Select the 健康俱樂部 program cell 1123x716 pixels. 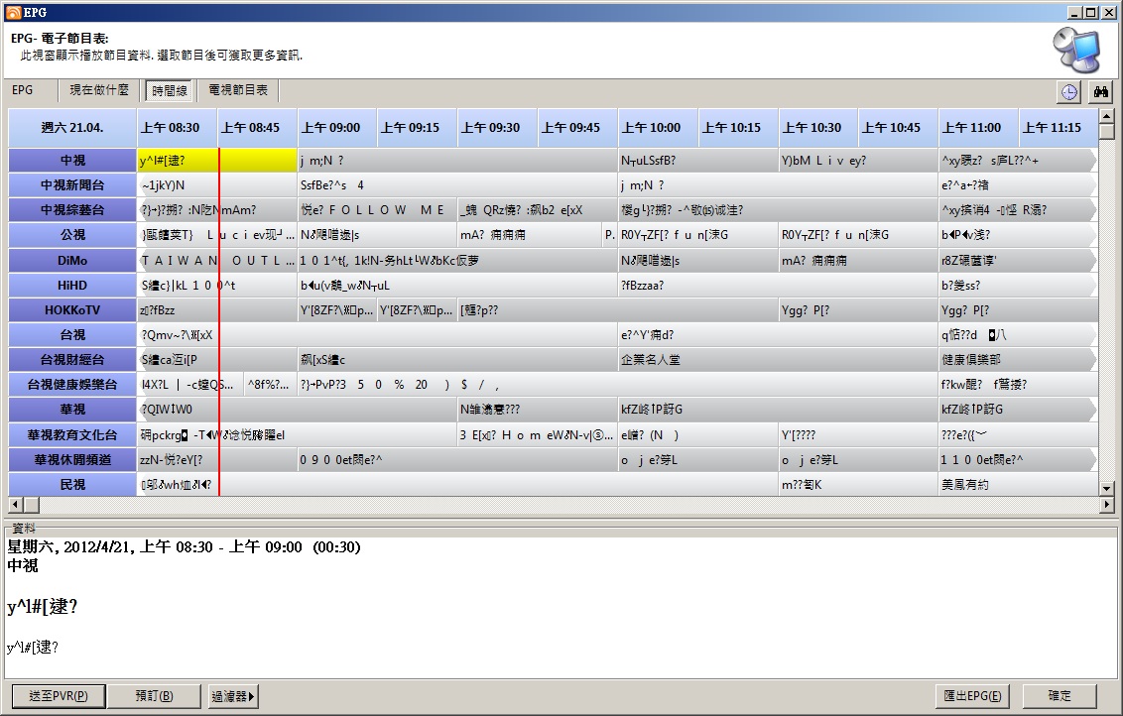(1017, 359)
